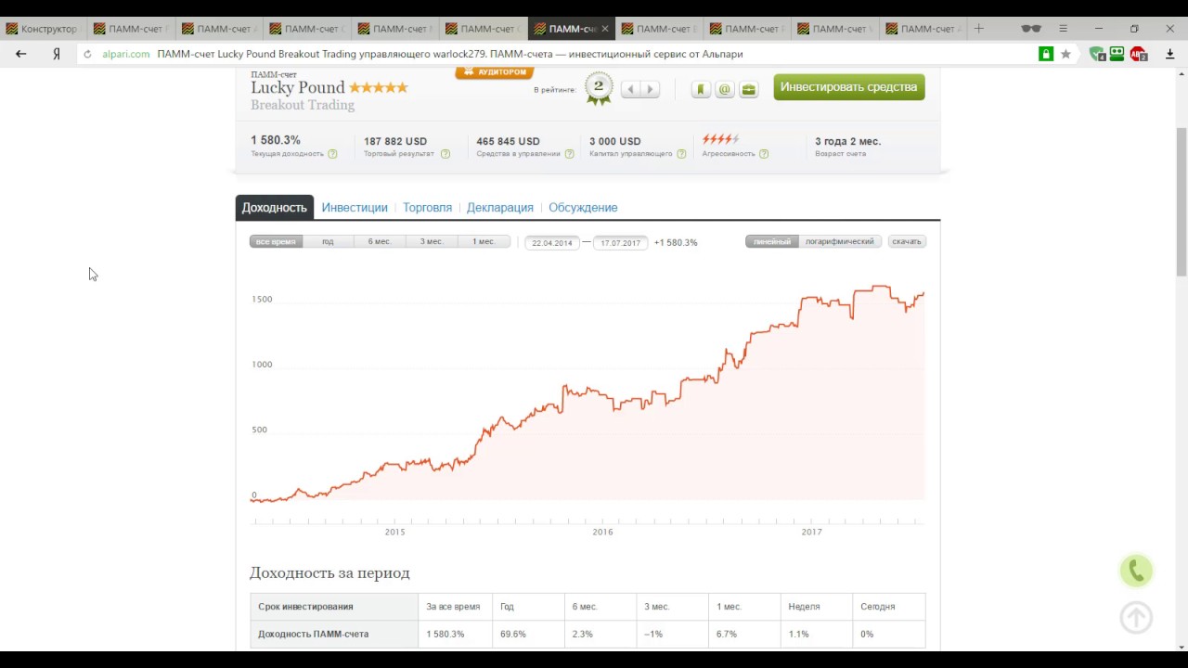Open help icon next to Средства в управлении

(569, 154)
